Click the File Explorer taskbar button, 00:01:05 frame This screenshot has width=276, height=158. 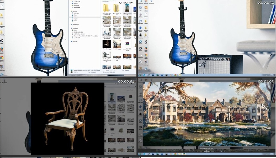(180, 154)
